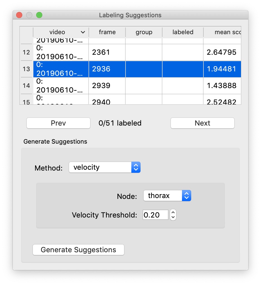Click the down arrow on Velocity Threshold stepper

[x=173, y=217]
